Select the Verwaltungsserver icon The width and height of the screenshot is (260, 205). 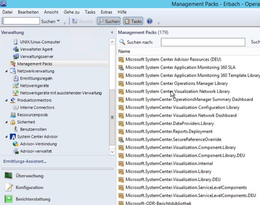(16, 56)
